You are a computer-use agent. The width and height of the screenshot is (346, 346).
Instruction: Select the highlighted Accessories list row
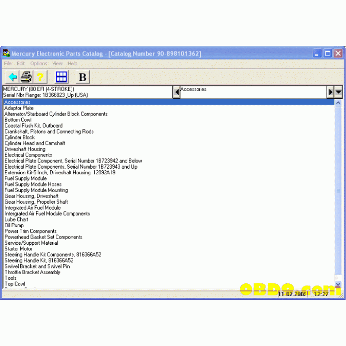pos(169,102)
